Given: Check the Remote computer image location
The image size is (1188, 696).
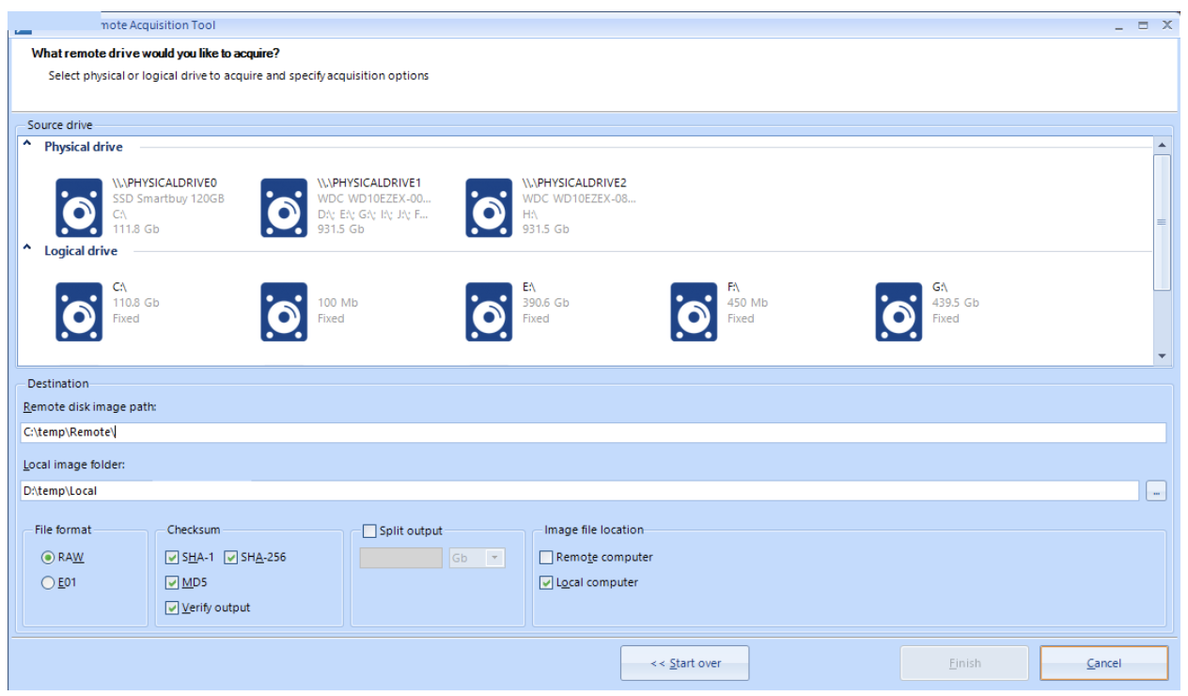Looking at the screenshot, I should pos(546,557).
